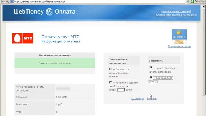Viewport: 206px width, 116px height.
Task: Click the Переход label button
Action: 199,1
